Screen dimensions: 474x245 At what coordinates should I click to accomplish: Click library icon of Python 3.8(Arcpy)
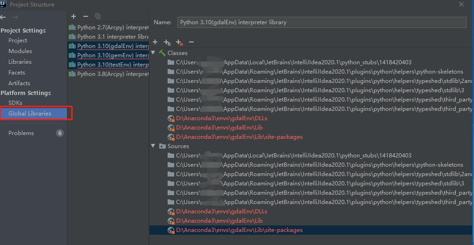72,74
